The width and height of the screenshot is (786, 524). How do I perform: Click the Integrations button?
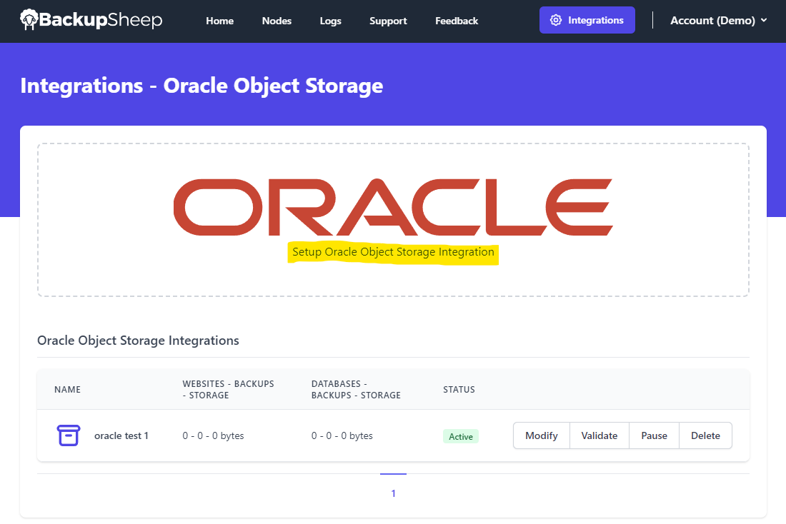pos(587,20)
